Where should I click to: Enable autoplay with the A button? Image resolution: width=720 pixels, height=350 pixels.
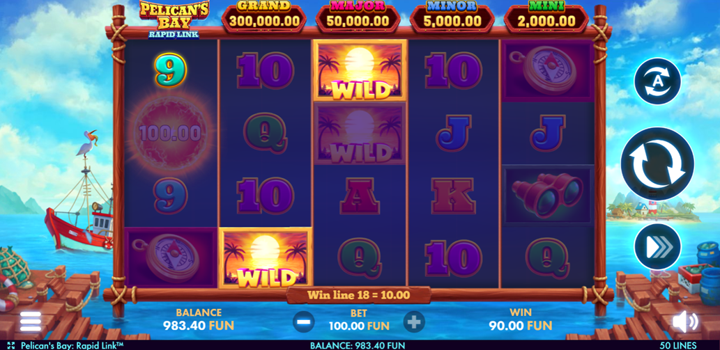pos(657,81)
